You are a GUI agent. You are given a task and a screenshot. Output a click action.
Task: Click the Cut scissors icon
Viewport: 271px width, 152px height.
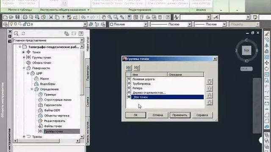pyautogui.click(x=51, y=17)
